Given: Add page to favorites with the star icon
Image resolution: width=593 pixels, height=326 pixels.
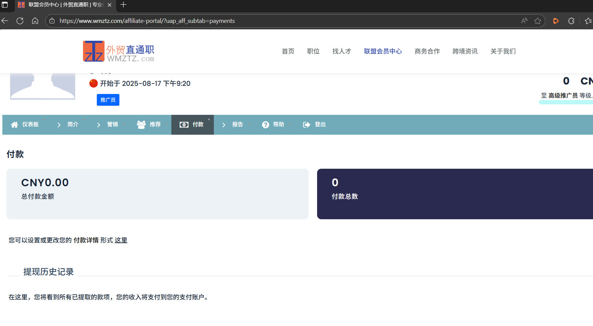Looking at the screenshot, I should pyautogui.click(x=537, y=21).
